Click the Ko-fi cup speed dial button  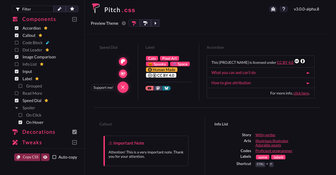123,74
